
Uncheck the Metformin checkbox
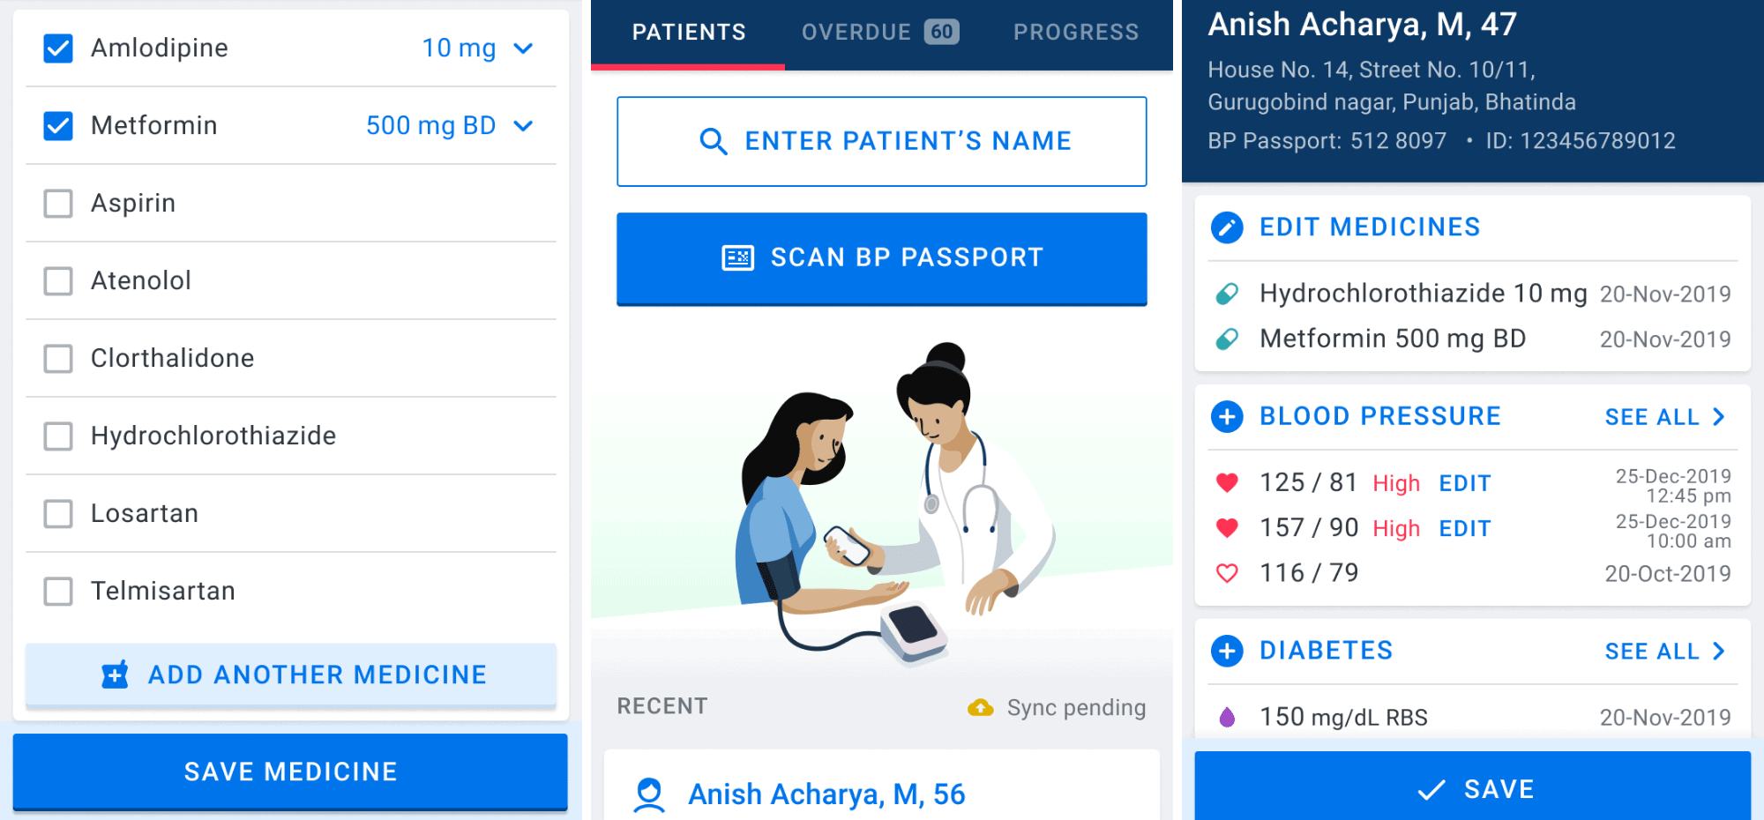tap(58, 125)
